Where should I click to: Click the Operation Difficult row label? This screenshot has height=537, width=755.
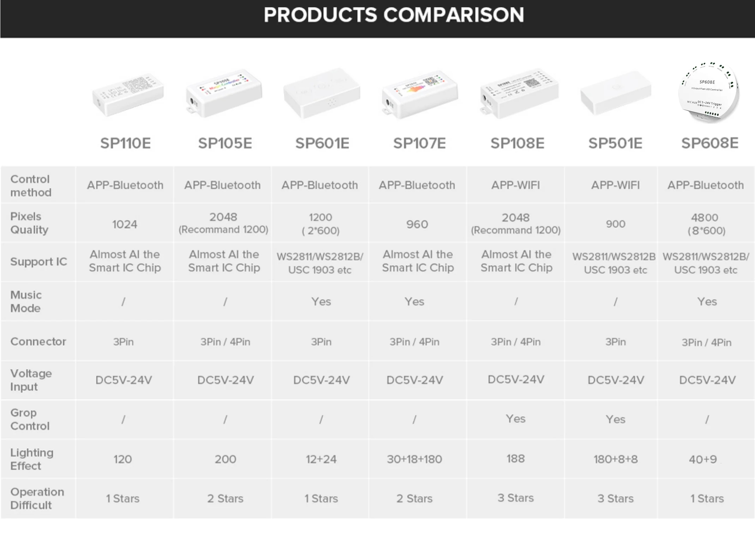click(x=37, y=498)
